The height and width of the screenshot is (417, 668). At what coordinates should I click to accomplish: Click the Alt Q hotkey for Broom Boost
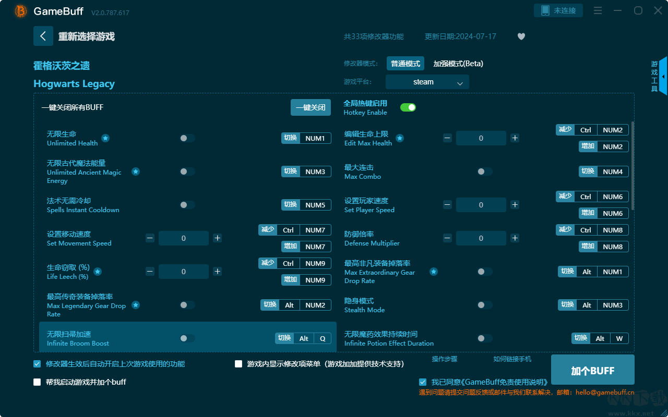(303, 338)
